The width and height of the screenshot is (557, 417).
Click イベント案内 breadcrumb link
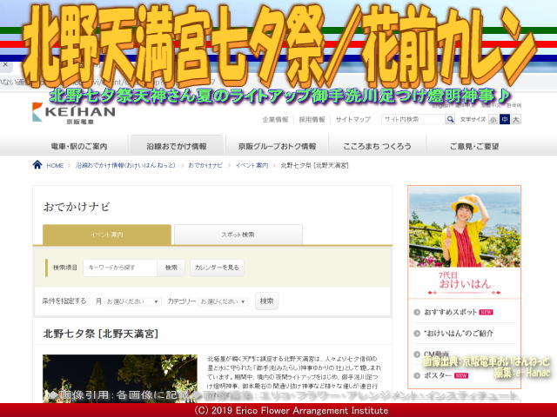[252, 166]
